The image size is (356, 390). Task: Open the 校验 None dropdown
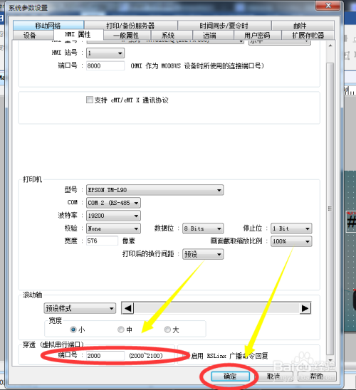pos(113,228)
